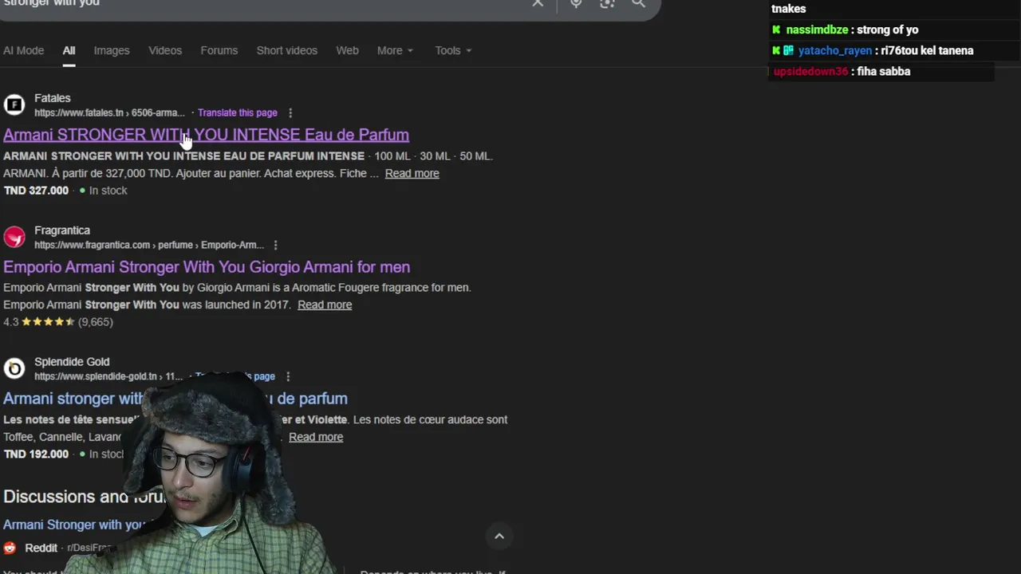1021x574 pixels.
Task: Click Read more under Fragrantica snippet
Action: [x=325, y=305]
